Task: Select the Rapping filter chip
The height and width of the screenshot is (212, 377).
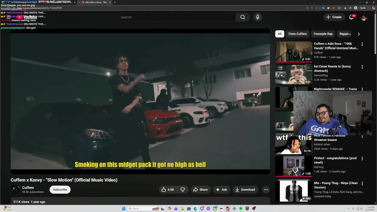Action: point(345,34)
